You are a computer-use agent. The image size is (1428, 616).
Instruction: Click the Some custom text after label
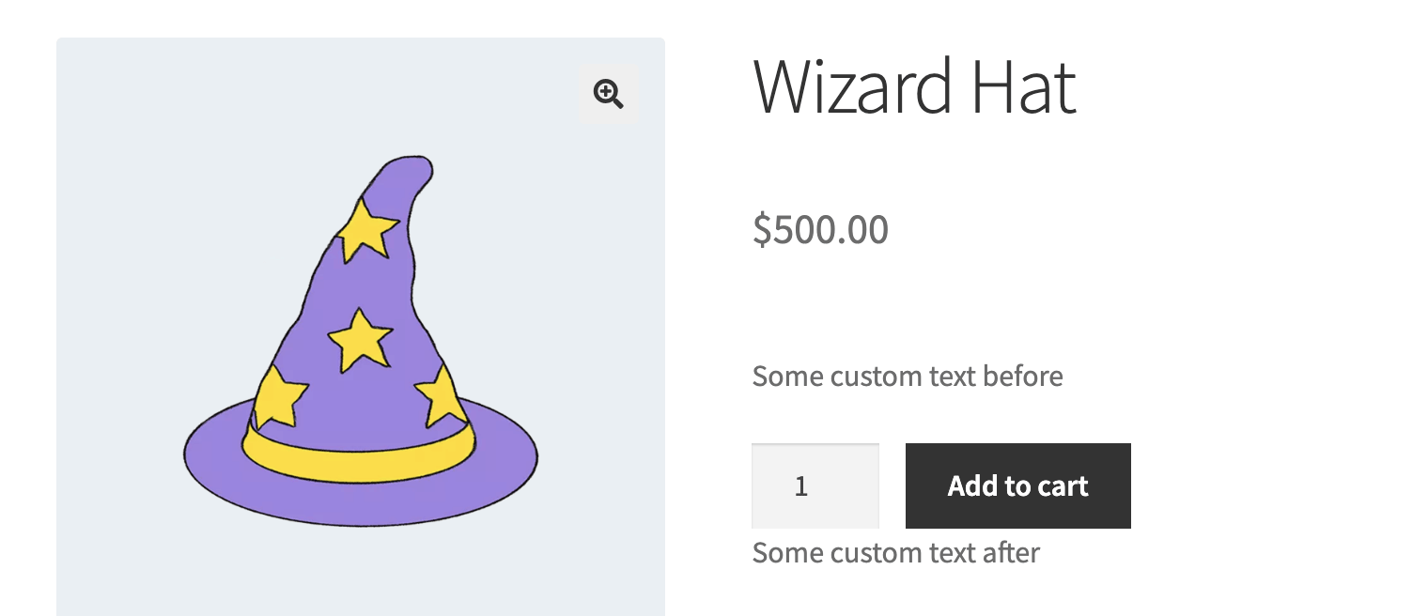pos(894,552)
